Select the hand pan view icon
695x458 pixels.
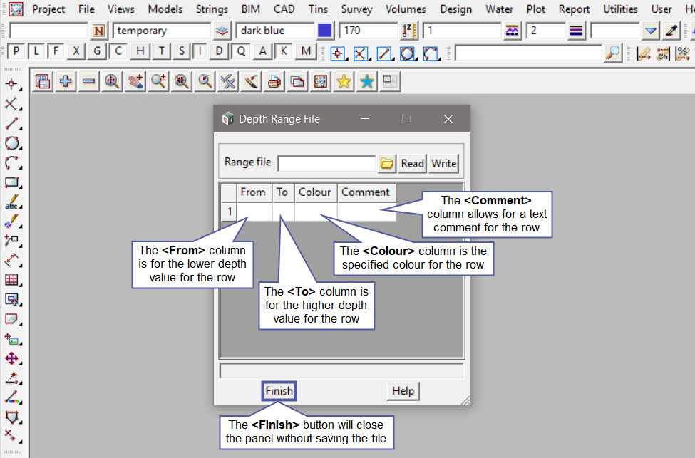pyautogui.click(x=135, y=81)
